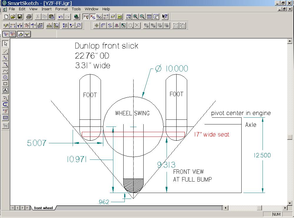Go to first sheet tab arrow

[13, 208]
